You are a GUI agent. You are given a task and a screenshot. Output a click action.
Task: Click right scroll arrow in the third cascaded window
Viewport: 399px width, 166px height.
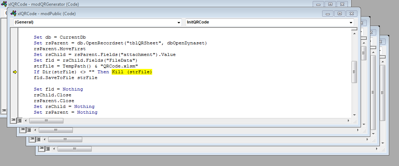pyautogui.click(x=367, y=139)
